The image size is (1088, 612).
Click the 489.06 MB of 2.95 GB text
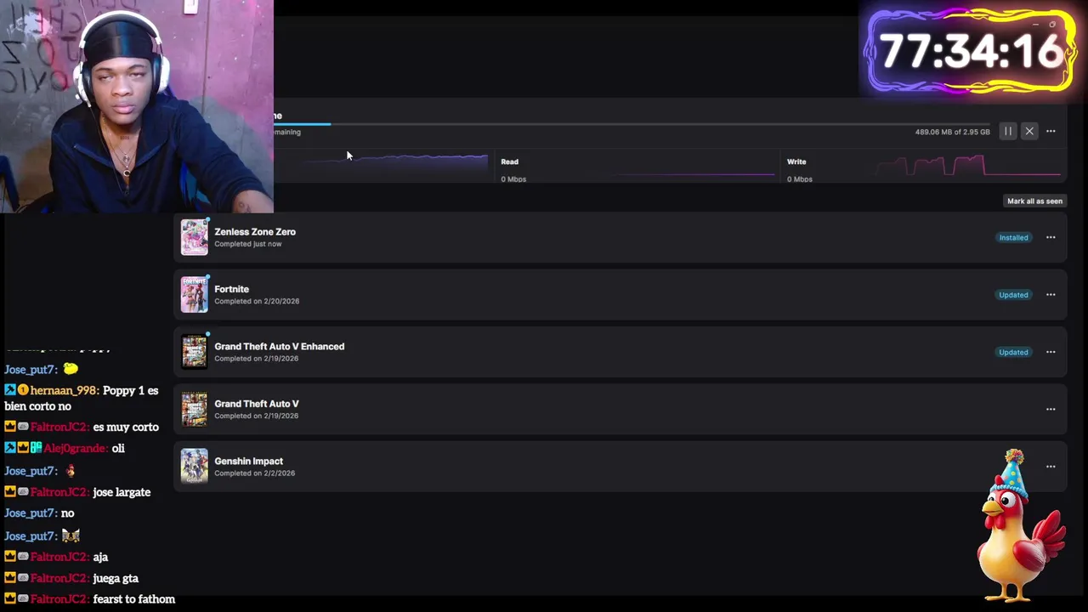coord(952,133)
